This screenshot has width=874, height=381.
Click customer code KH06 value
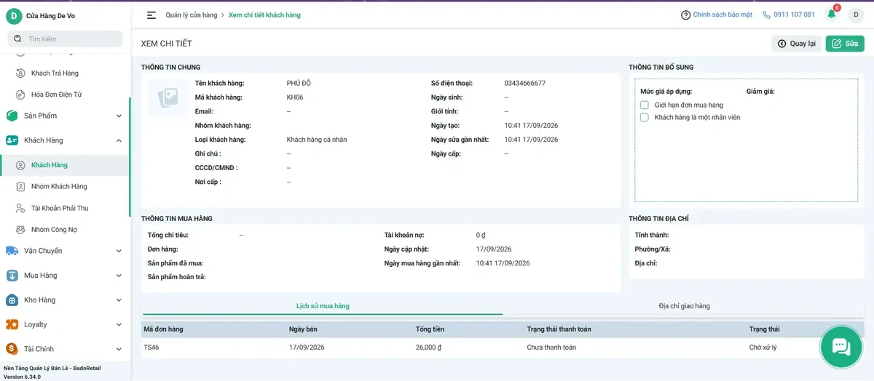[295, 97]
